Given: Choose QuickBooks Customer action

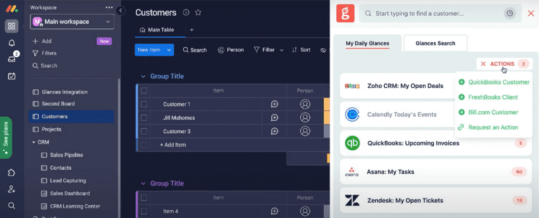Looking at the screenshot, I should [494, 82].
